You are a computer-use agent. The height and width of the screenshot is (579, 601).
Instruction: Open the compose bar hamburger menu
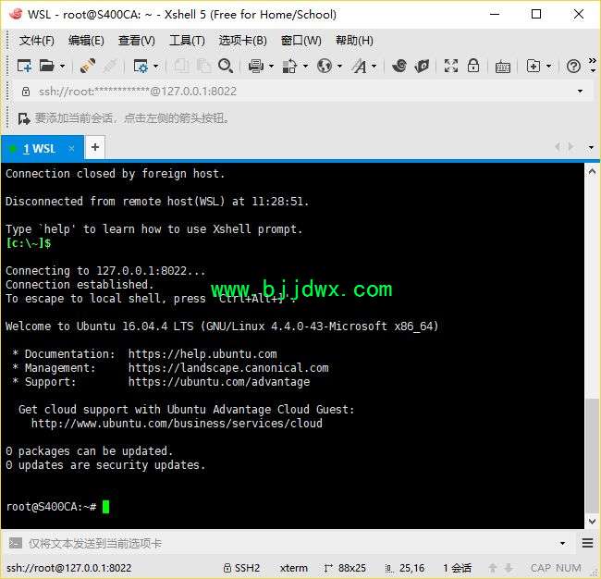pyautogui.click(x=587, y=543)
